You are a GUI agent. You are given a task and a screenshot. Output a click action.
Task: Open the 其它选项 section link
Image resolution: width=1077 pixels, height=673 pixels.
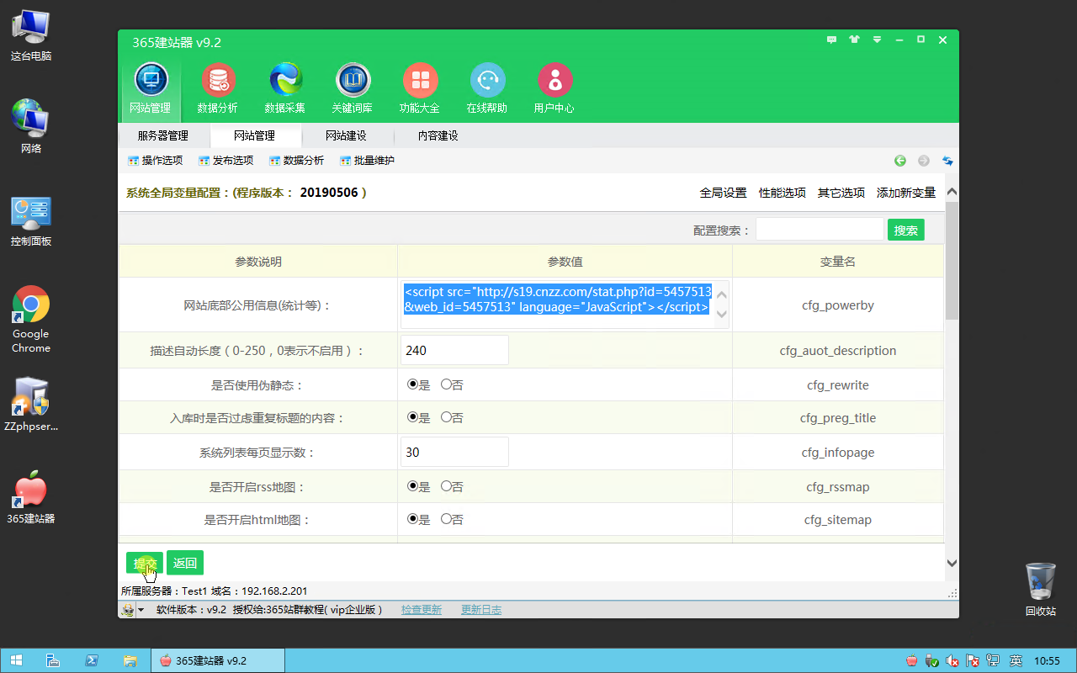click(x=841, y=193)
